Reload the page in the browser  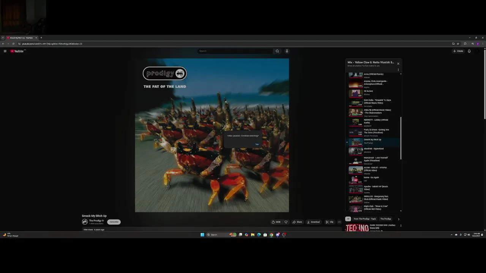(13, 44)
